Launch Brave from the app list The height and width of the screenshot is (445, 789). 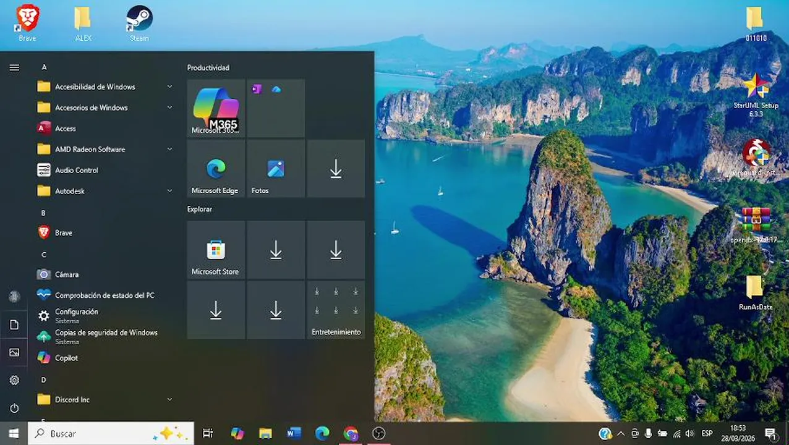[105, 232]
